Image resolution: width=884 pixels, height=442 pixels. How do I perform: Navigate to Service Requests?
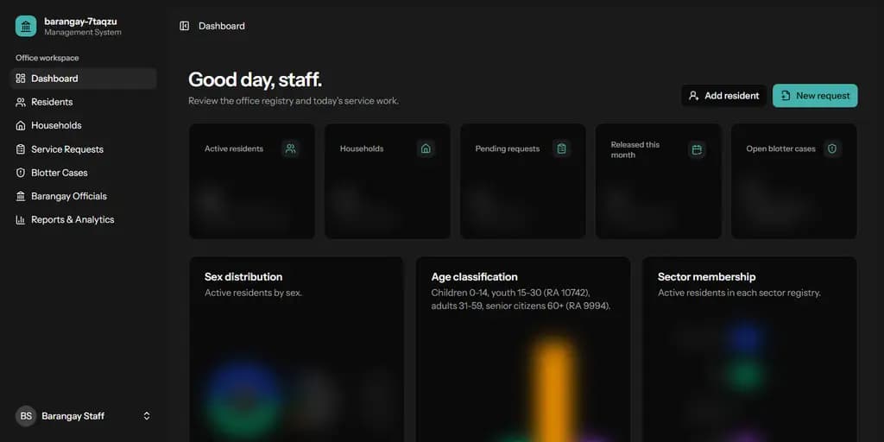(83, 149)
